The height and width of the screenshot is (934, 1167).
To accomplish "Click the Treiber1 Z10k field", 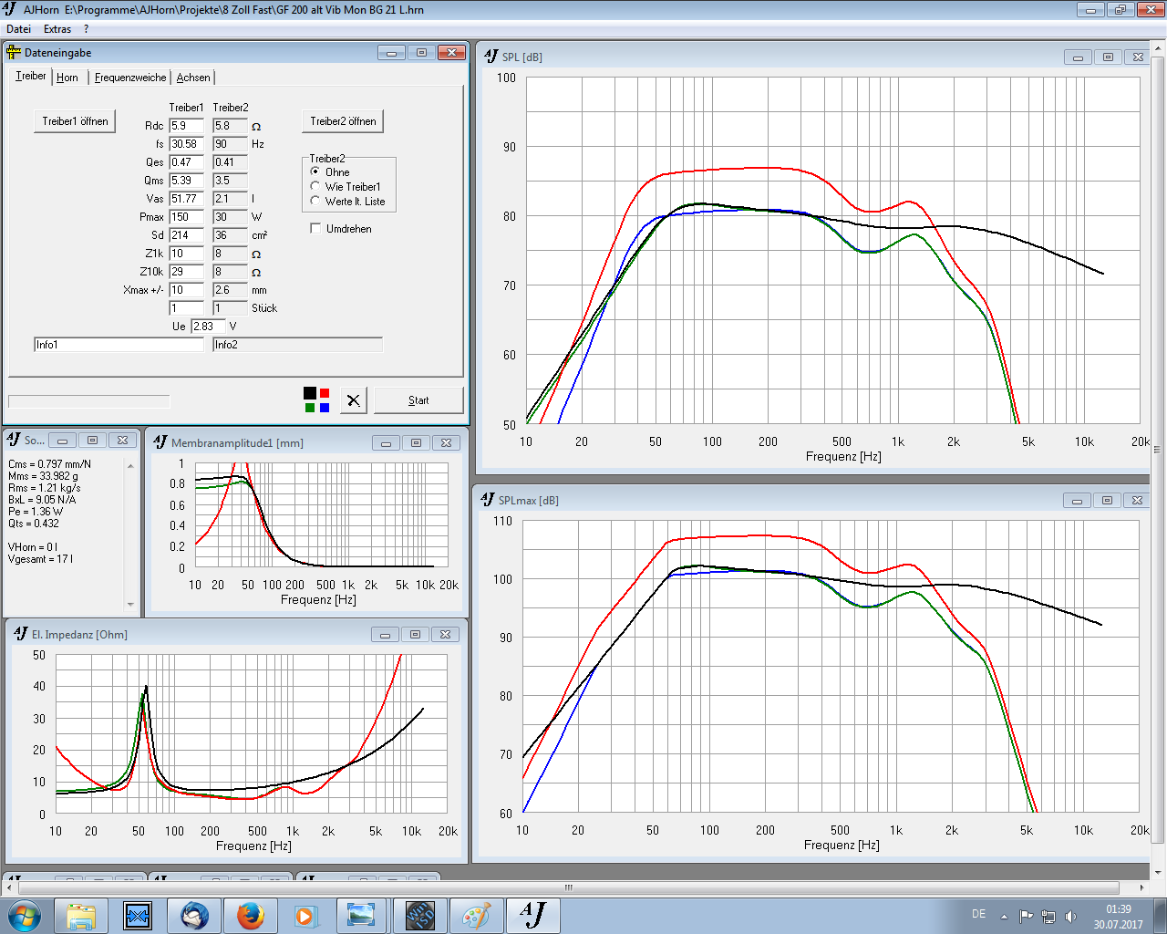I will (186, 272).
